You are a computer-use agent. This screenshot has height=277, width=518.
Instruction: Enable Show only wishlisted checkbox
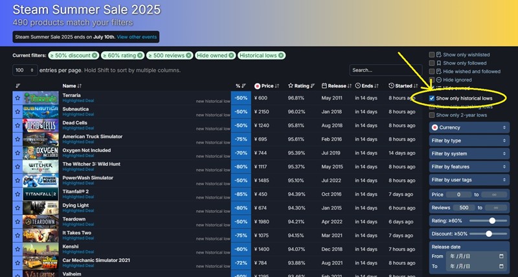point(431,55)
